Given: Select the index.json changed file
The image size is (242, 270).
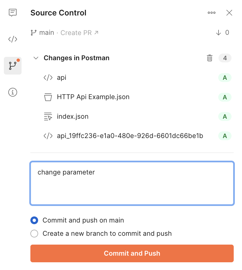Looking at the screenshot, I should 73,117.
